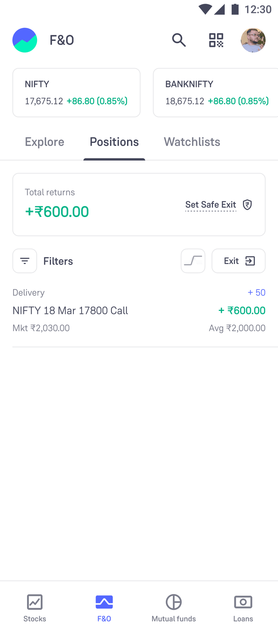
Task: Open the search icon
Action: click(179, 40)
